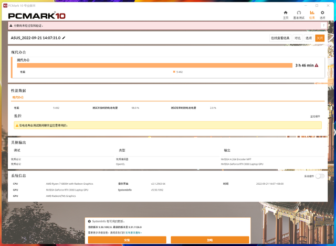Click the v2.1.2563 64 version value
This screenshot has width=336, height=246.
point(158,184)
